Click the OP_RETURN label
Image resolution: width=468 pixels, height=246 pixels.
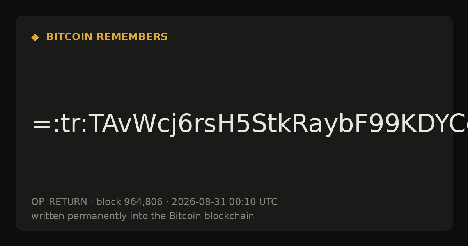coord(59,202)
